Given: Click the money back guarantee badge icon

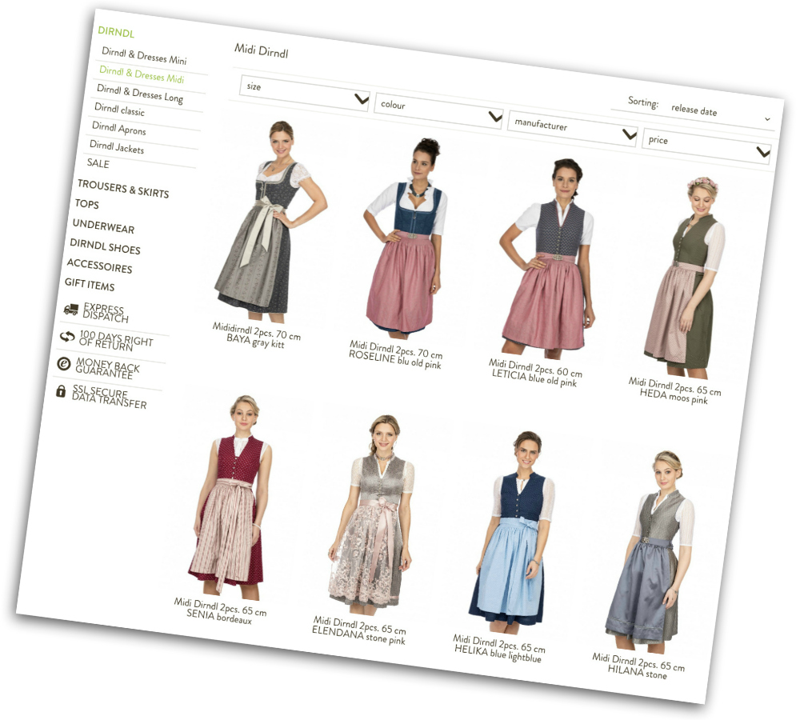Looking at the screenshot, I should click(x=63, y=364).
